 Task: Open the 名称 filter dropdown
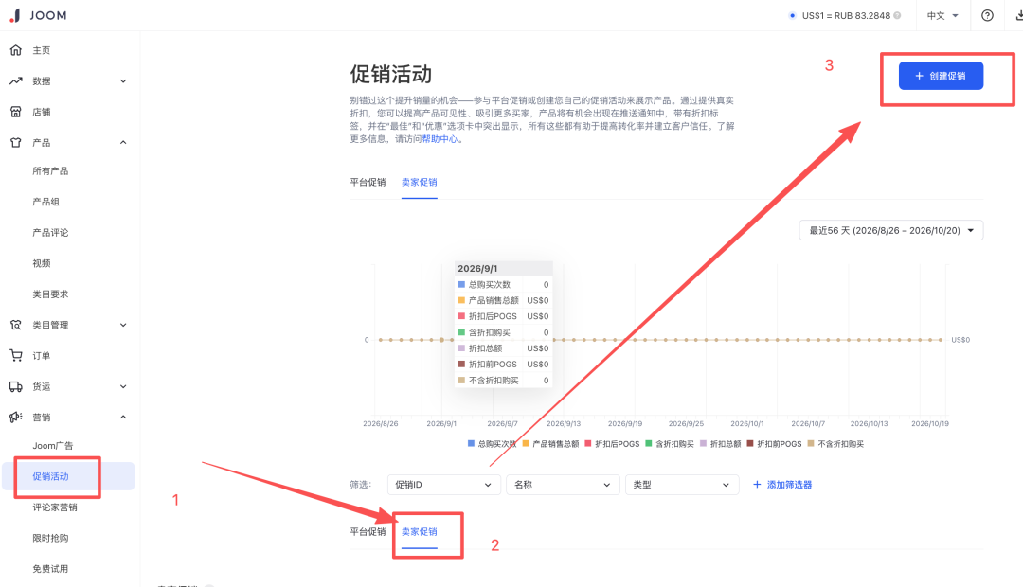[563, 485]
